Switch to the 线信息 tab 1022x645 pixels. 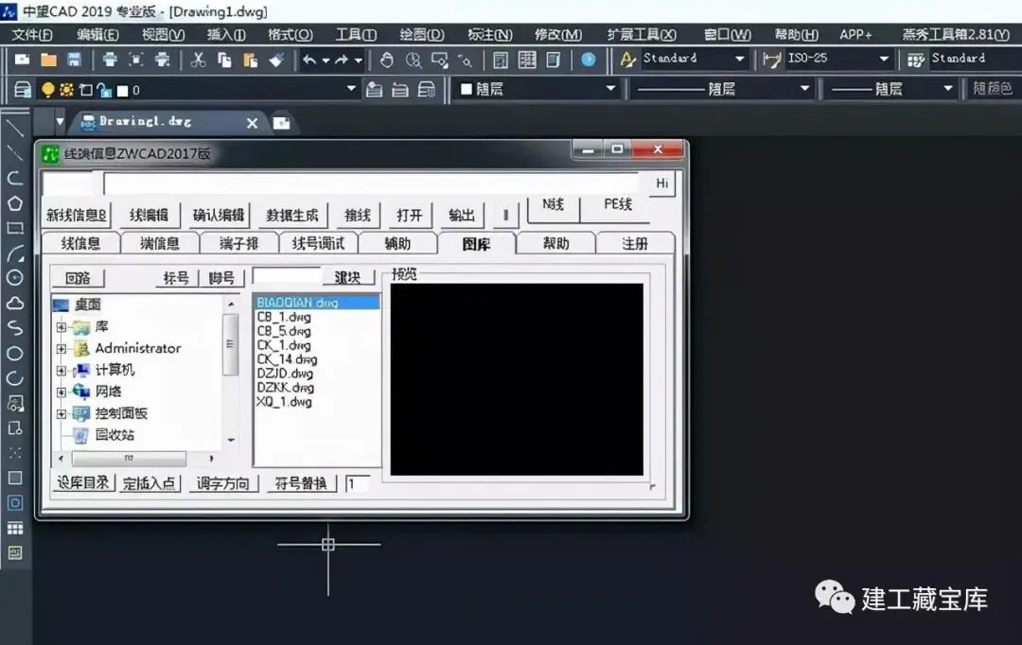point(80,244)
